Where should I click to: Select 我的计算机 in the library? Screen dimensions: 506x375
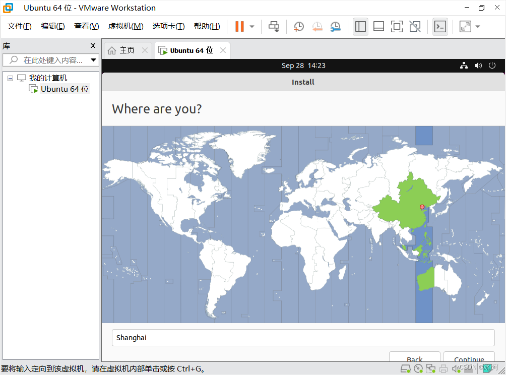(48, 78)
